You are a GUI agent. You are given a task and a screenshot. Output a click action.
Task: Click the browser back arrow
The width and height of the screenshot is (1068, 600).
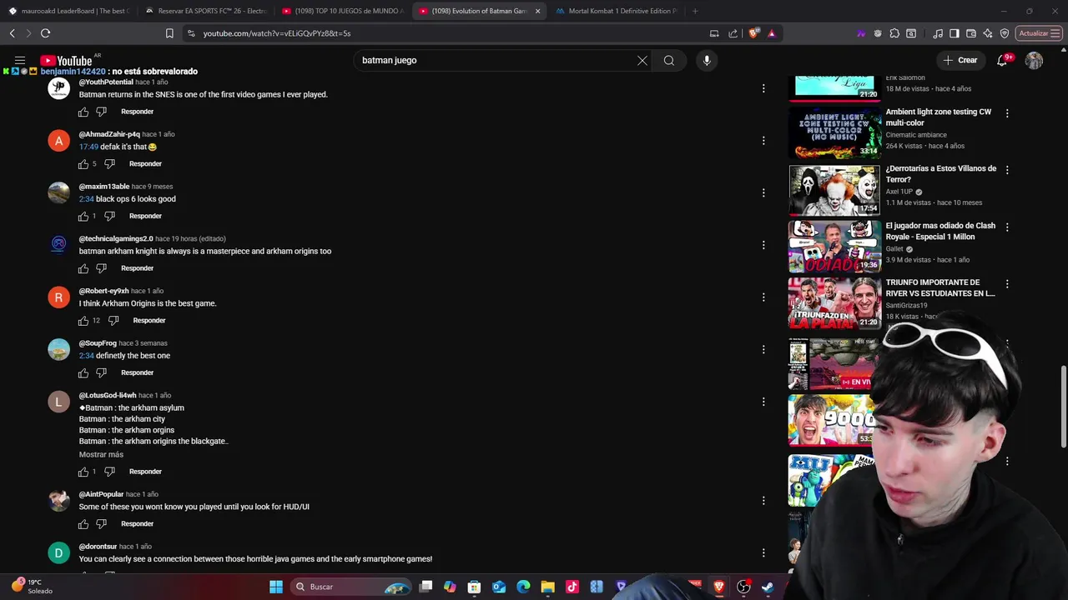[x=12, y=33]
